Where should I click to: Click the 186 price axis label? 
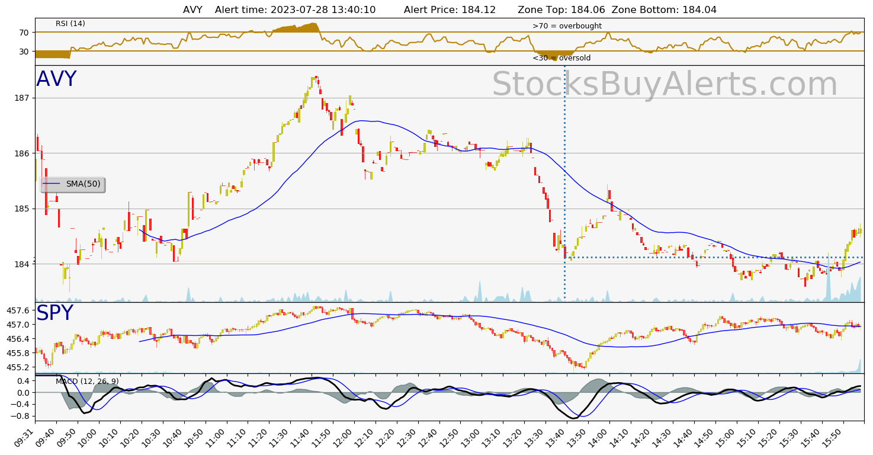click(23, 153)
